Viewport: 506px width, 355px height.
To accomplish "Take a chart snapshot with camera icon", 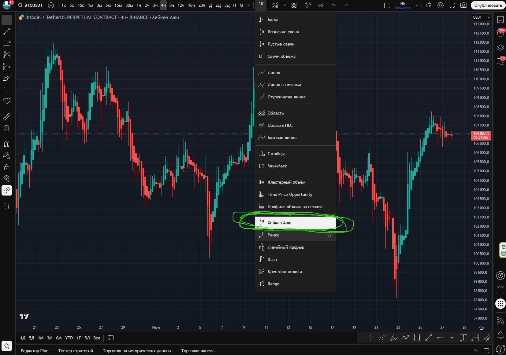I will coord(463,5).
